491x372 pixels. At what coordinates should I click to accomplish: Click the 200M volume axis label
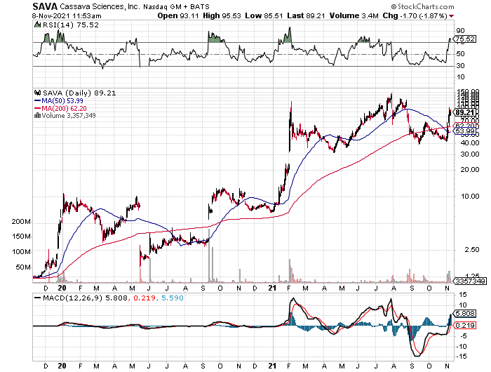click(x=21, y=222)
